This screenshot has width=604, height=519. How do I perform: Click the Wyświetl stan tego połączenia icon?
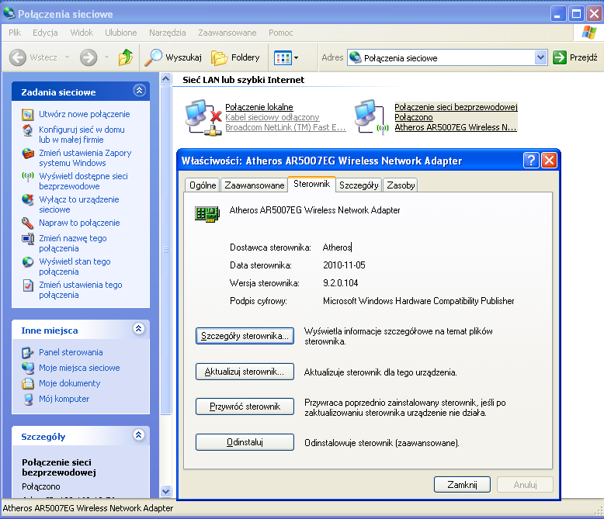click(28, 261)
